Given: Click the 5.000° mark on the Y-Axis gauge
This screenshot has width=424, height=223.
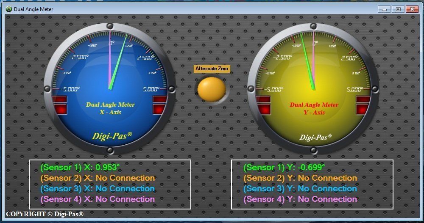Looking at the screenshot, I should pyautogui.click(x=355, y=89).
